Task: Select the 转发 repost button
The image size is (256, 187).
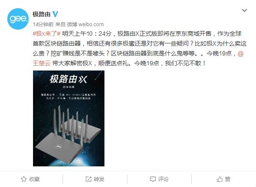Action: point(95,179)
